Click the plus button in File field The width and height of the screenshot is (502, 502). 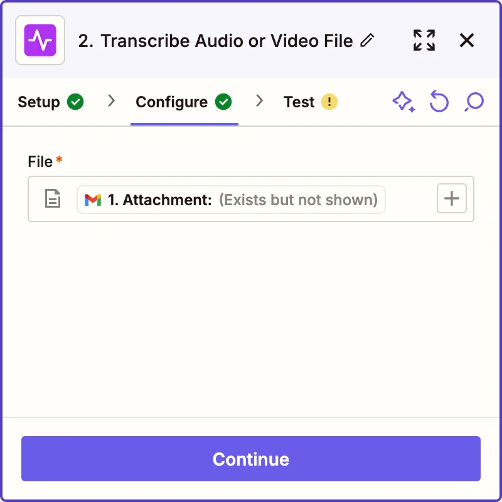(x=452, y=199)
